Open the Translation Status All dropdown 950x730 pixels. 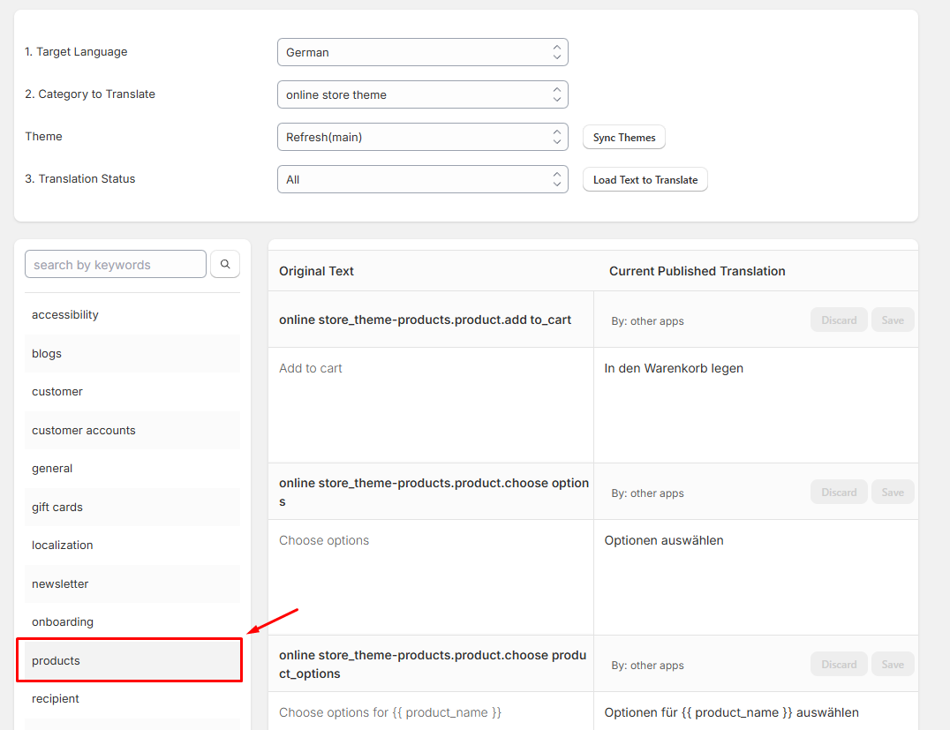pyautogui.click(x=422, y=179)
